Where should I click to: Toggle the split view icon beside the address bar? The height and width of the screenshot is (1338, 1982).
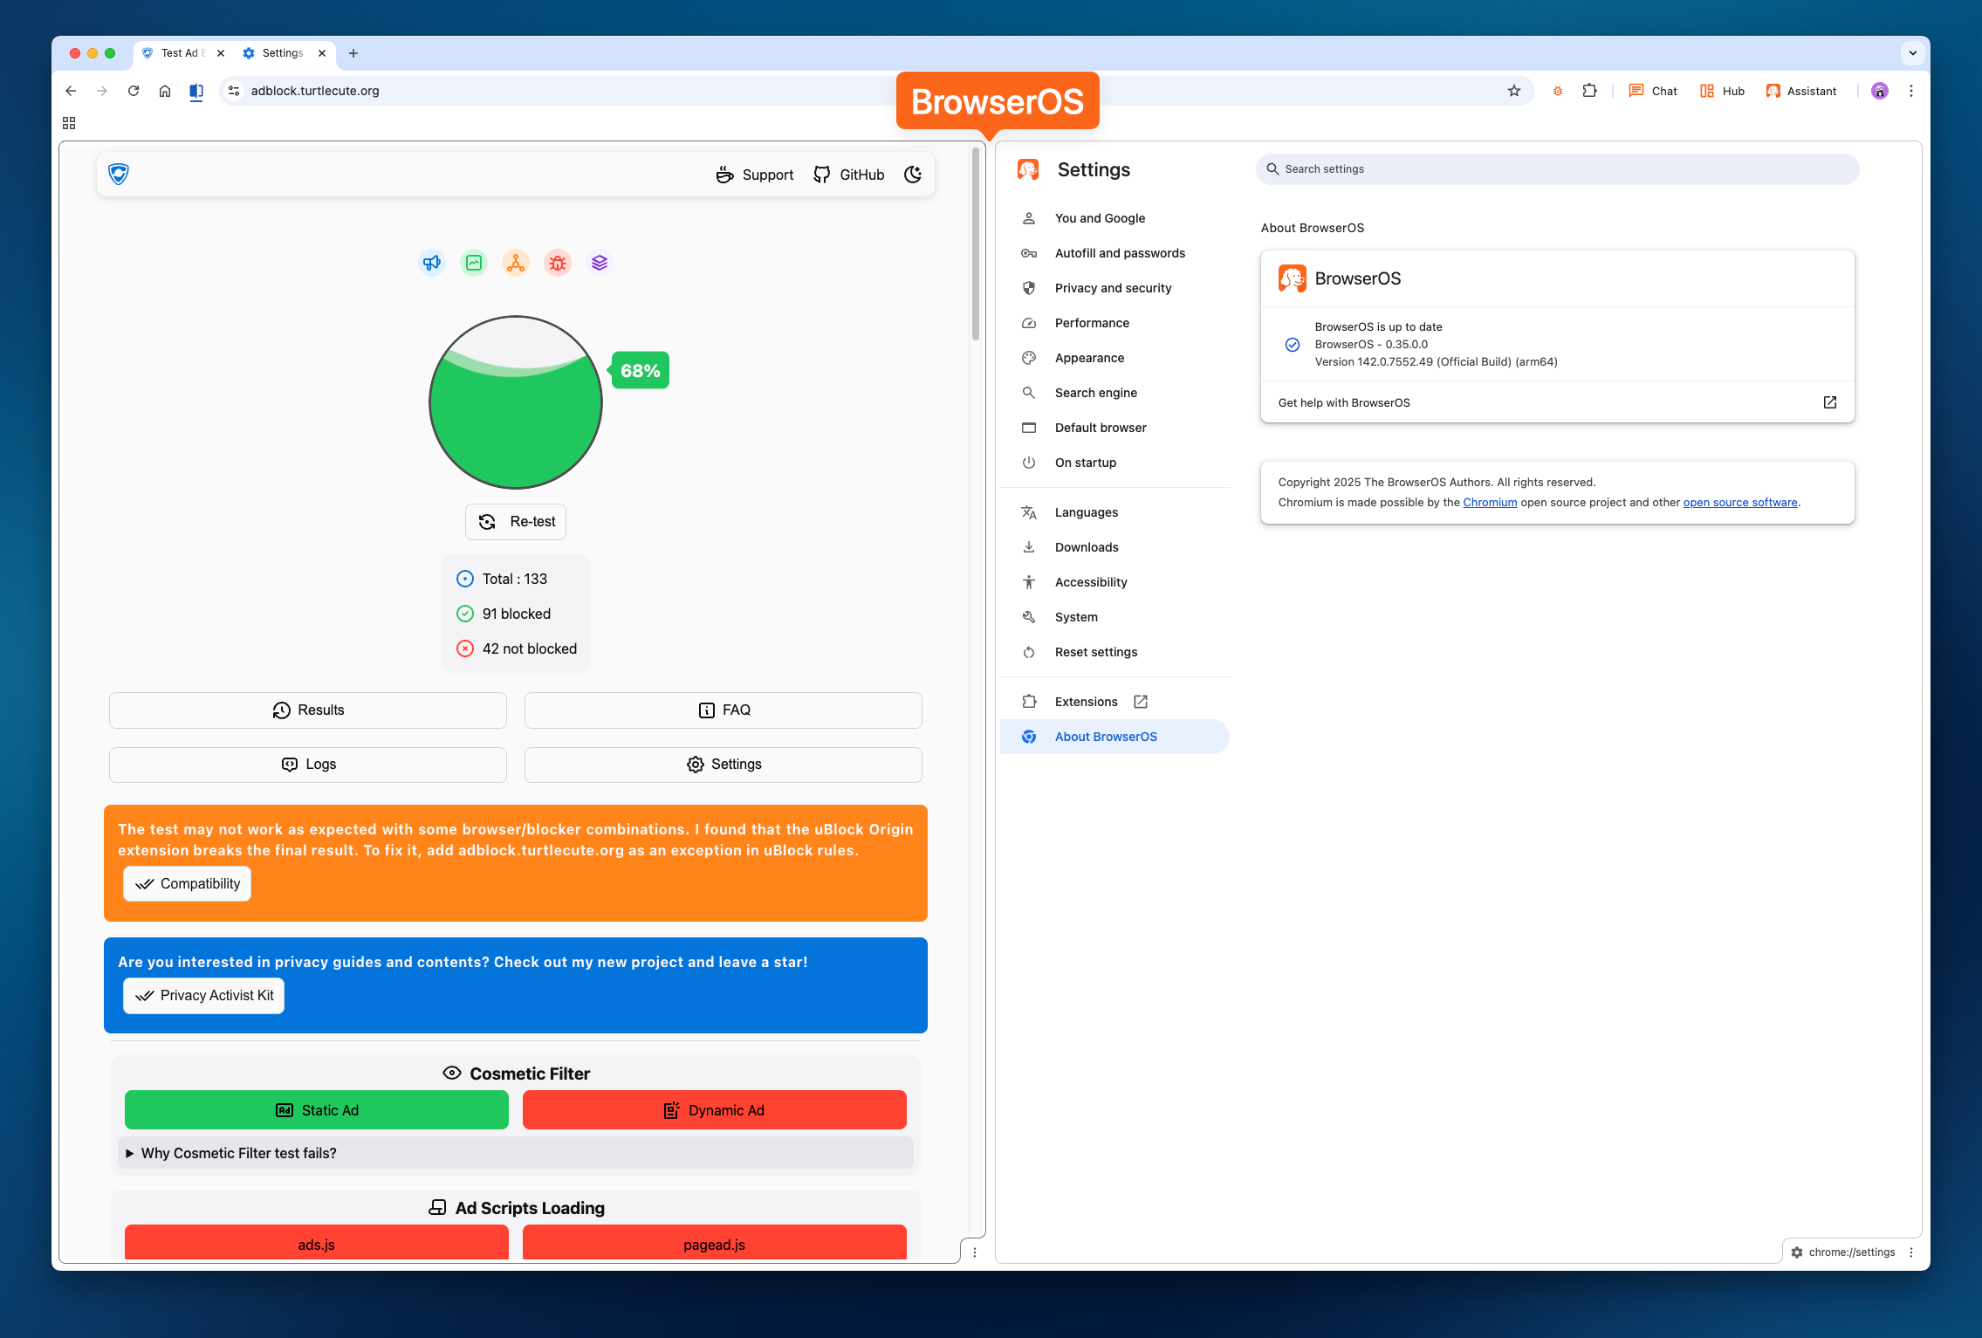[195, 91]
